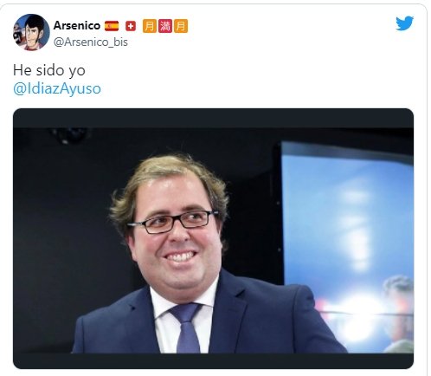
Task: Open the Arsenico cartoon profile avatar
Action: pos(31,32)
